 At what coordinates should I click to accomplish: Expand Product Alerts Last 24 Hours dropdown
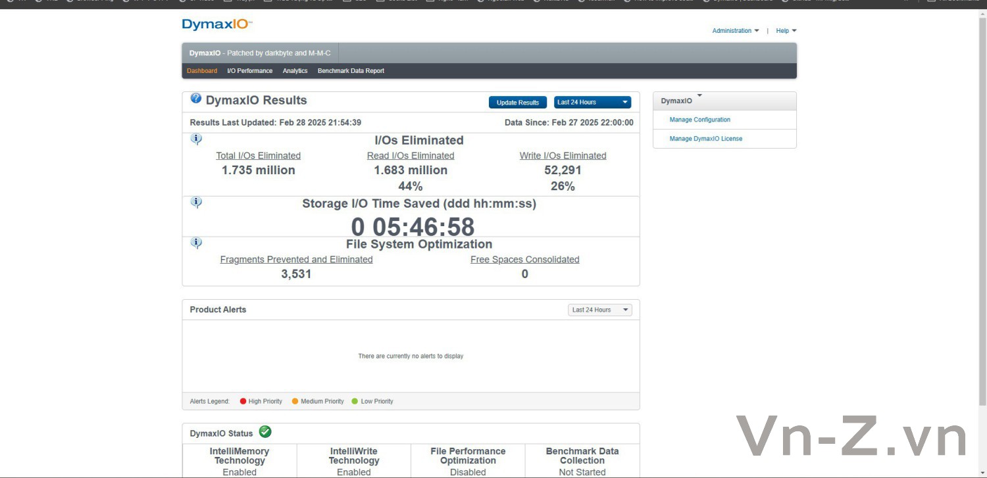599,310
